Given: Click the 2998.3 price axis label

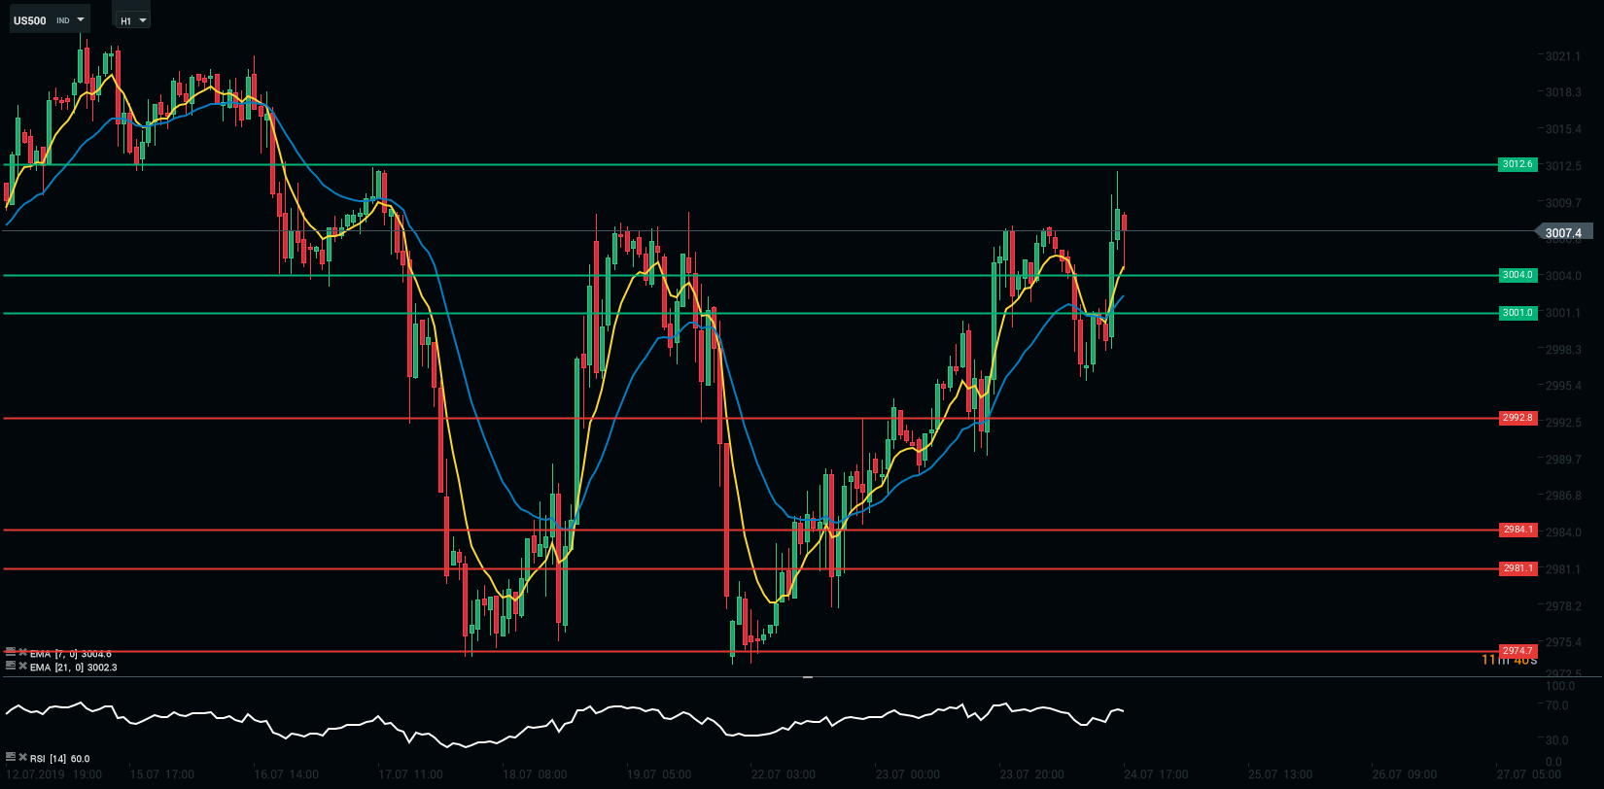Looking at the screenshot, I should pos(1563,350).
